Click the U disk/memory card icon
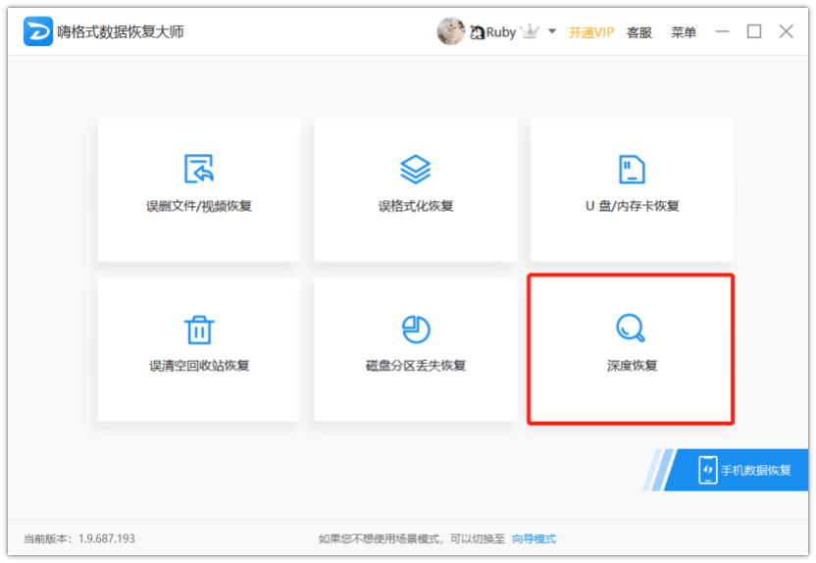The image size is (816, 563). tap(632, 169)
